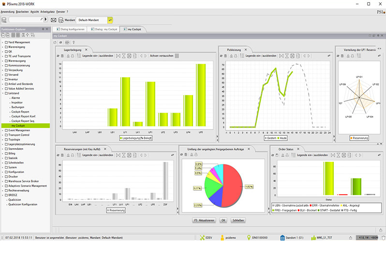This screenshot has height=256, width=386.
Task: Open the Default-Mandant dropdown
Action: (110, 20)
